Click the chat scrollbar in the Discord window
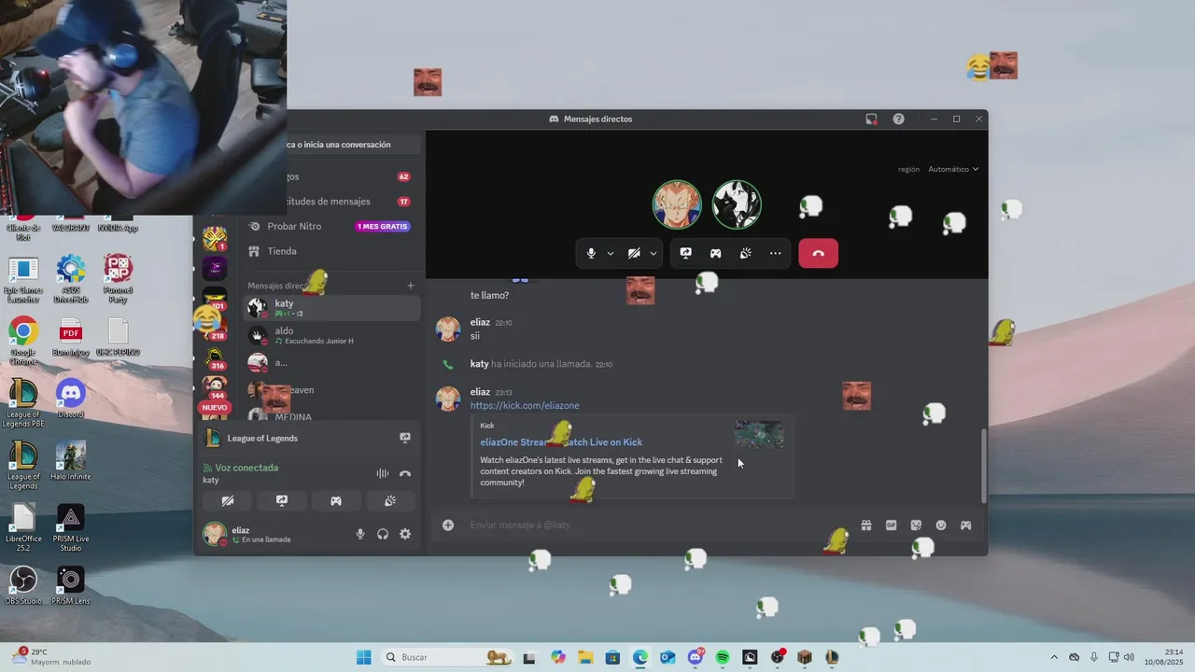 (x=983, y=466)
